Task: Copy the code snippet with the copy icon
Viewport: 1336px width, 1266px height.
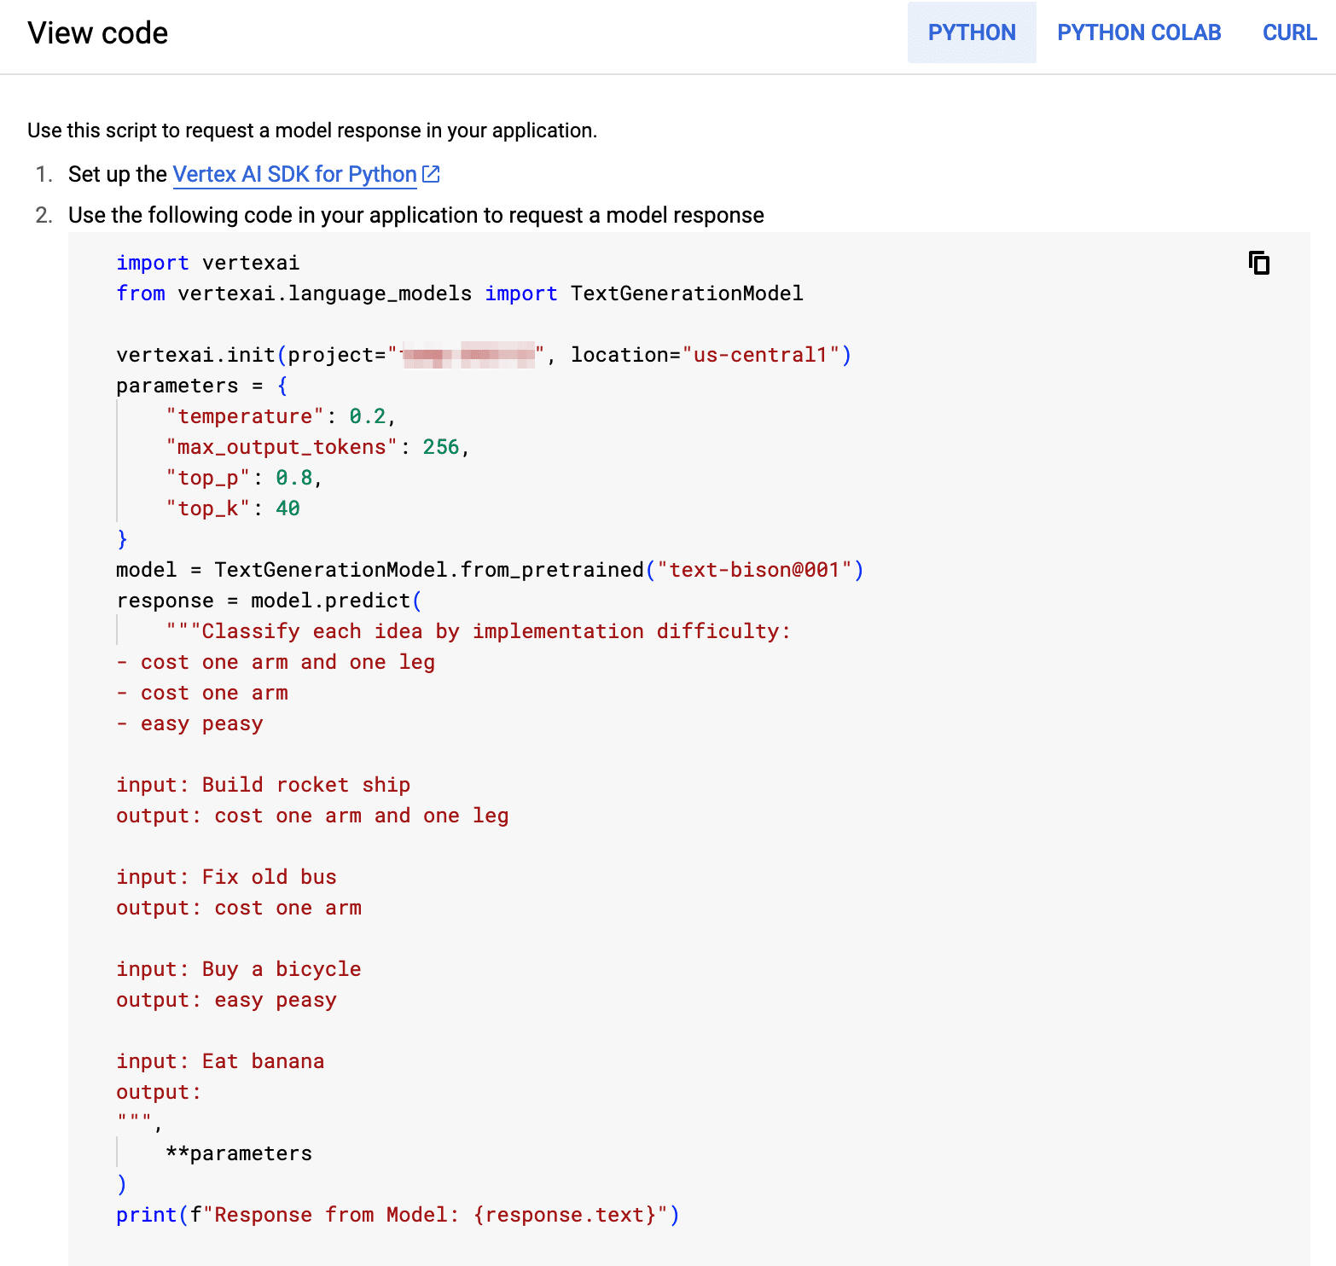Action: point(1258,263)
